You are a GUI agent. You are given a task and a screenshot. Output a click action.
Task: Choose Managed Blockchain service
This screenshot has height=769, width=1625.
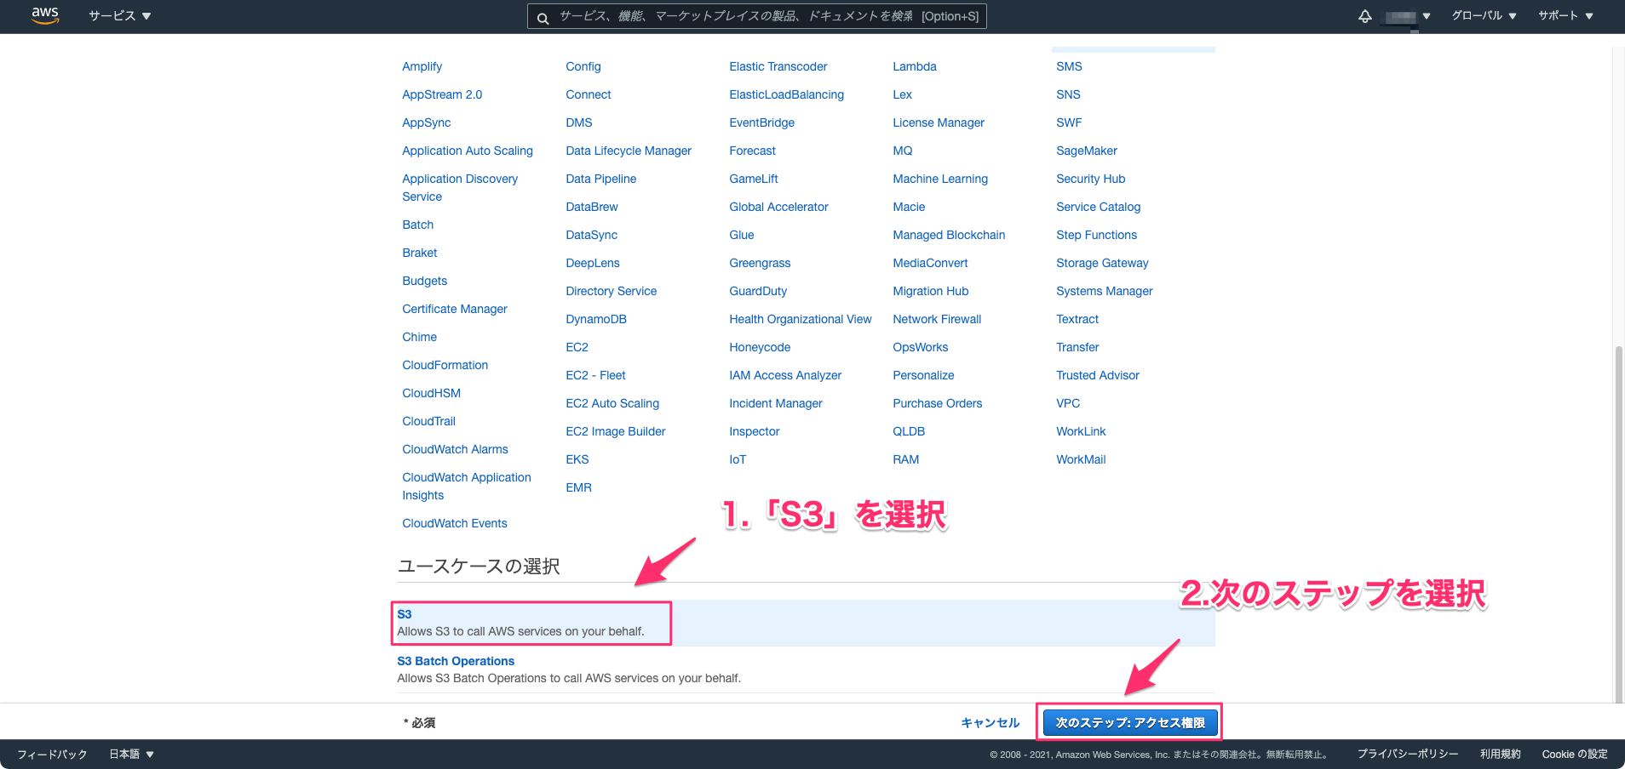(x=949, y=235)
